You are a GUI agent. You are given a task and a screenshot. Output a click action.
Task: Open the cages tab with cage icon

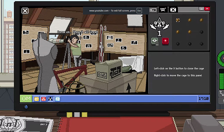click(x=163, y=10)
